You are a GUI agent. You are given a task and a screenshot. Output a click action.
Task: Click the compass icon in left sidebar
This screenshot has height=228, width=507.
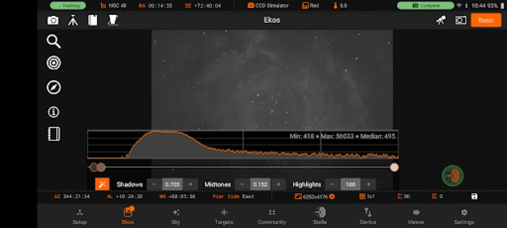pos(54,87)
